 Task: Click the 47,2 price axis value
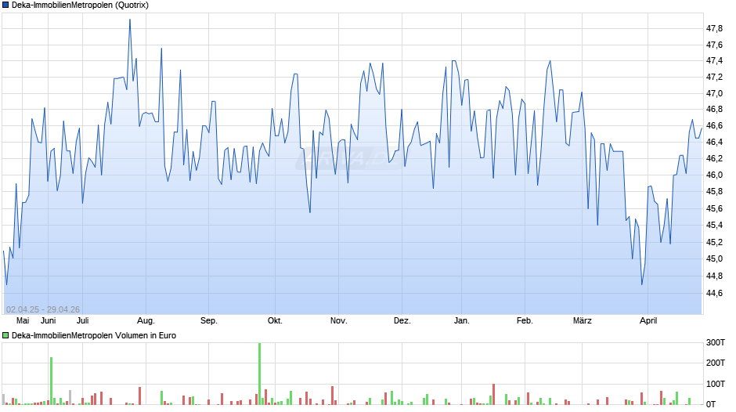714,77
